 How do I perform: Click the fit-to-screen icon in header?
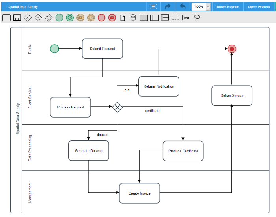[x=153, y=7]
